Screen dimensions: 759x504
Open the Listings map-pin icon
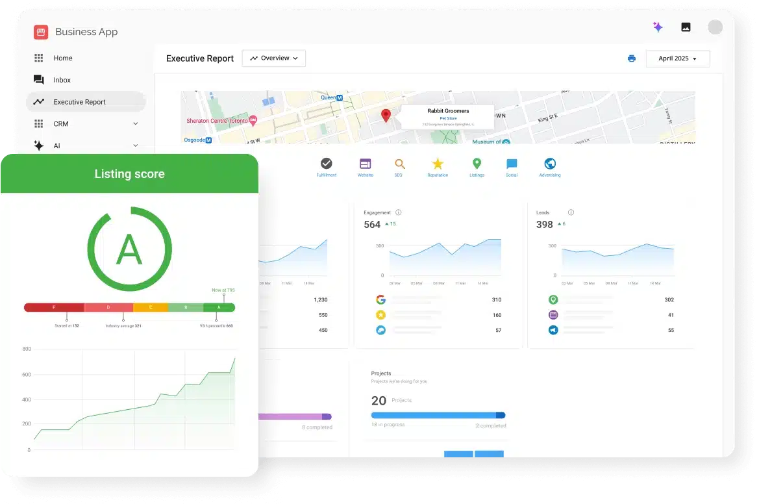tap(477, 162)
